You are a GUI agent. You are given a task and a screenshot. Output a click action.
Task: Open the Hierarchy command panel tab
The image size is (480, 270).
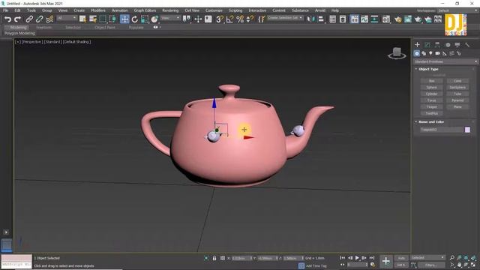[437, 45]
